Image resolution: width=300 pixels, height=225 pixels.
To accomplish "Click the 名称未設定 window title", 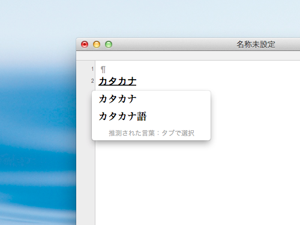I will click(x=256, y=44).
